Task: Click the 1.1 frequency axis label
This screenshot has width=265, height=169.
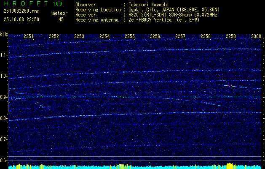Action: point(4,55)
